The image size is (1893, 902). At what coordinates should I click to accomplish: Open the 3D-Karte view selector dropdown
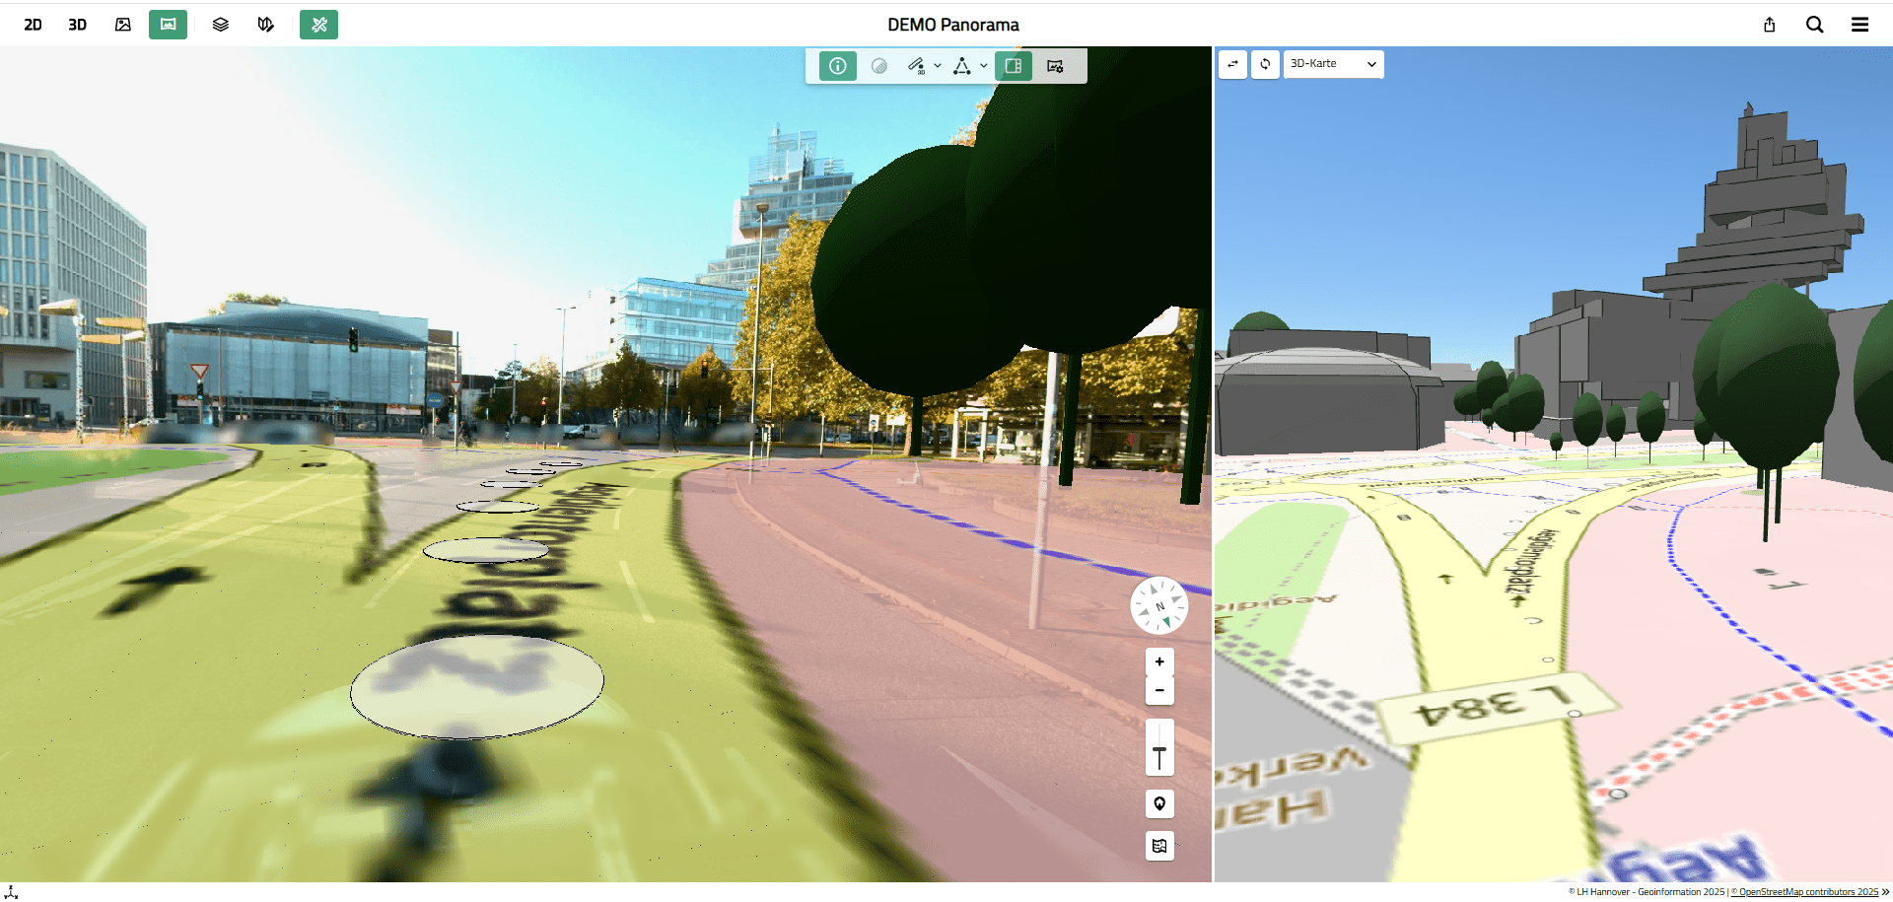tap(1333, 64)
